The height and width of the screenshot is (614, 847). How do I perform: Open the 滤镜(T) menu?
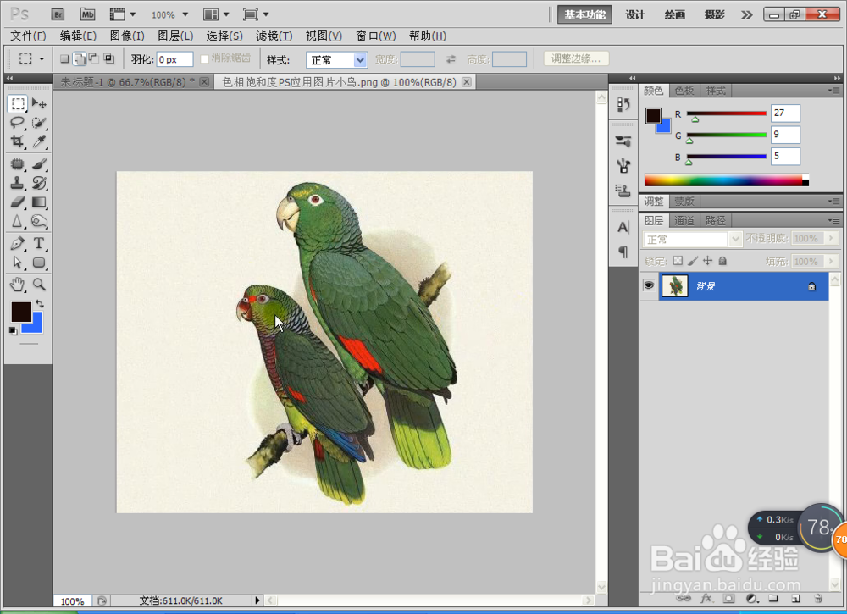coord(274,36)
